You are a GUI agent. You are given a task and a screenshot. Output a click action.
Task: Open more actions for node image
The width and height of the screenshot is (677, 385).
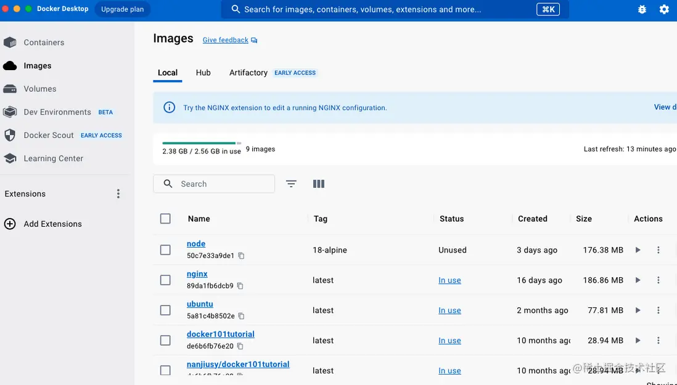pyautogui.click(x=659, y=250)
